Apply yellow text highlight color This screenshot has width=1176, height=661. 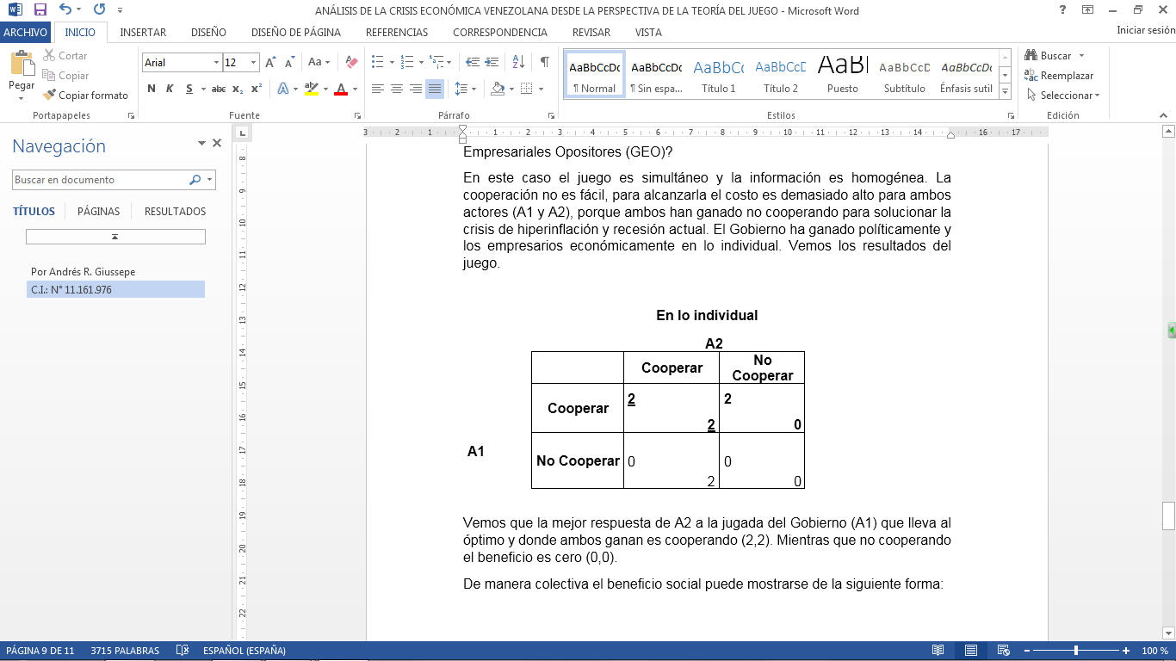point(312,89)
